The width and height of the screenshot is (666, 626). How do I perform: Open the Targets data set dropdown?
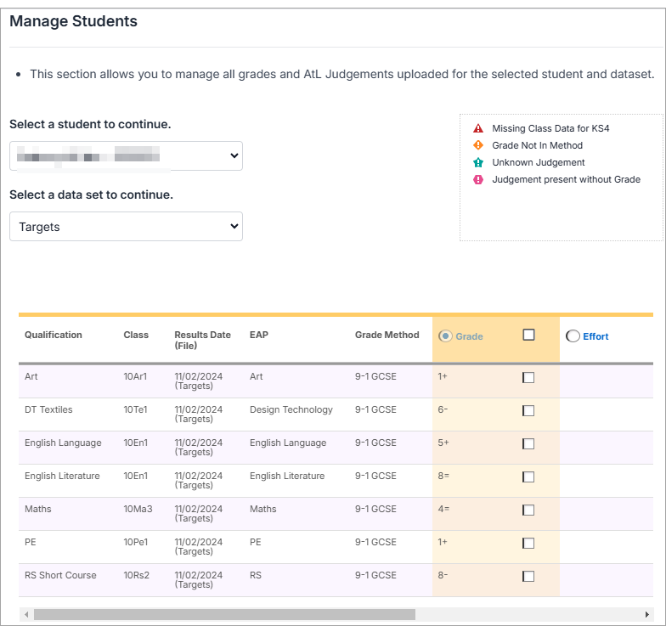coord(126,227)
